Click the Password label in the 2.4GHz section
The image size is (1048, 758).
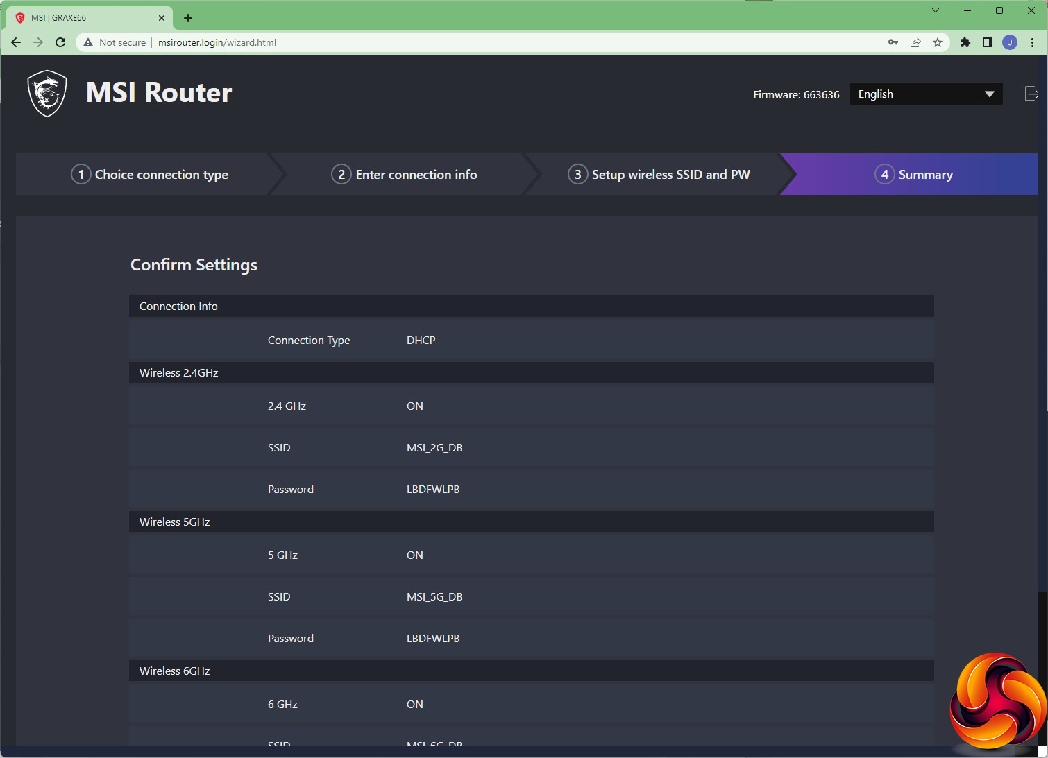click(291, 489)
